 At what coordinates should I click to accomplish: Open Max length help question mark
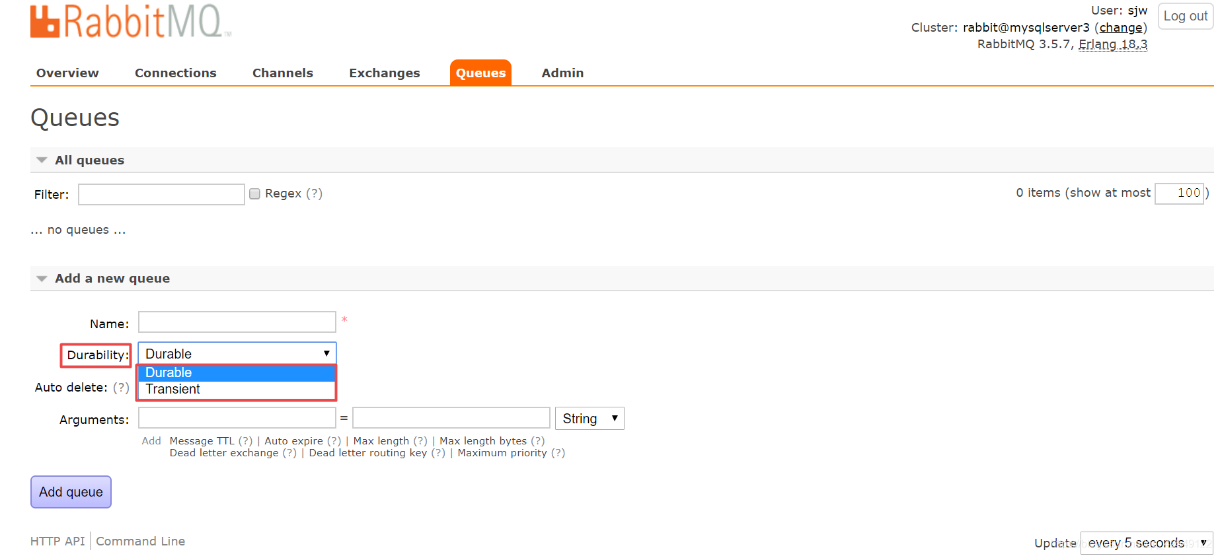420,441
